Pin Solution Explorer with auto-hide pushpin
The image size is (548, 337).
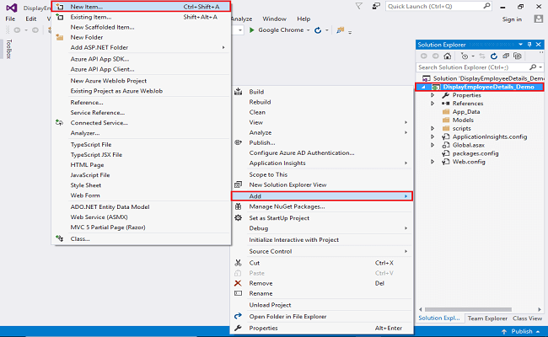[529, 45]
